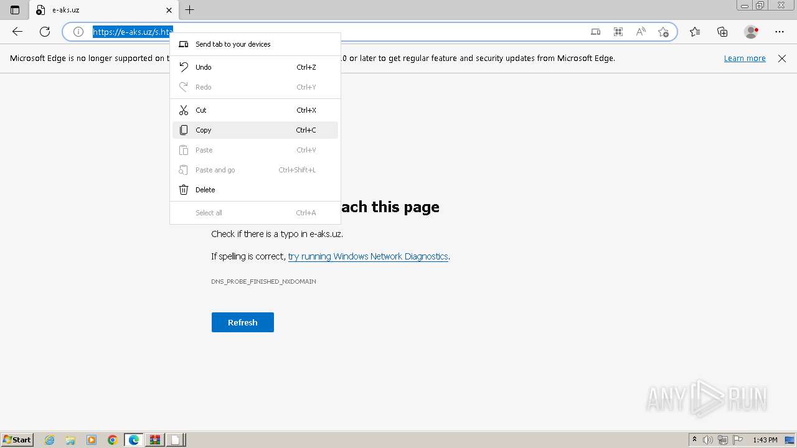The height and width of the screenshot is (448, 797).
Task: Launch Internet Explorer from the taskbar
Action: click(x=50, y=440)
